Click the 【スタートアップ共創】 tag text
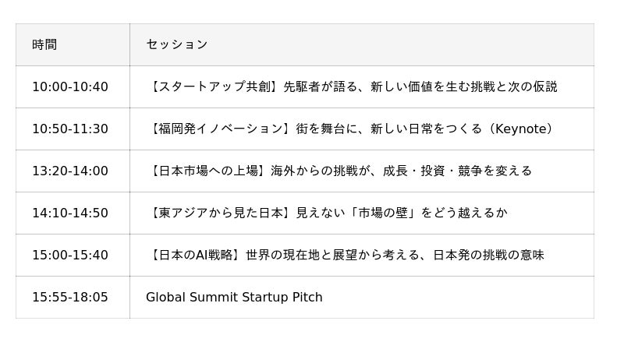Viewport: 624px width, 342px height. 214,86
